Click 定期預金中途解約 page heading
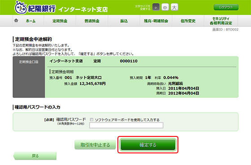Screen dimensions: 251x165 pos(33,39)
